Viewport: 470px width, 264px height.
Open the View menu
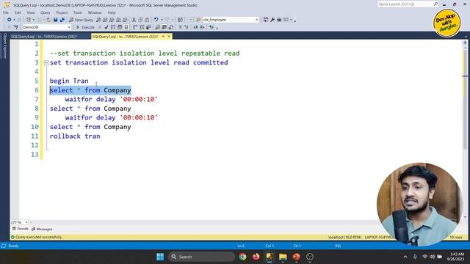(x=31, y=12)
